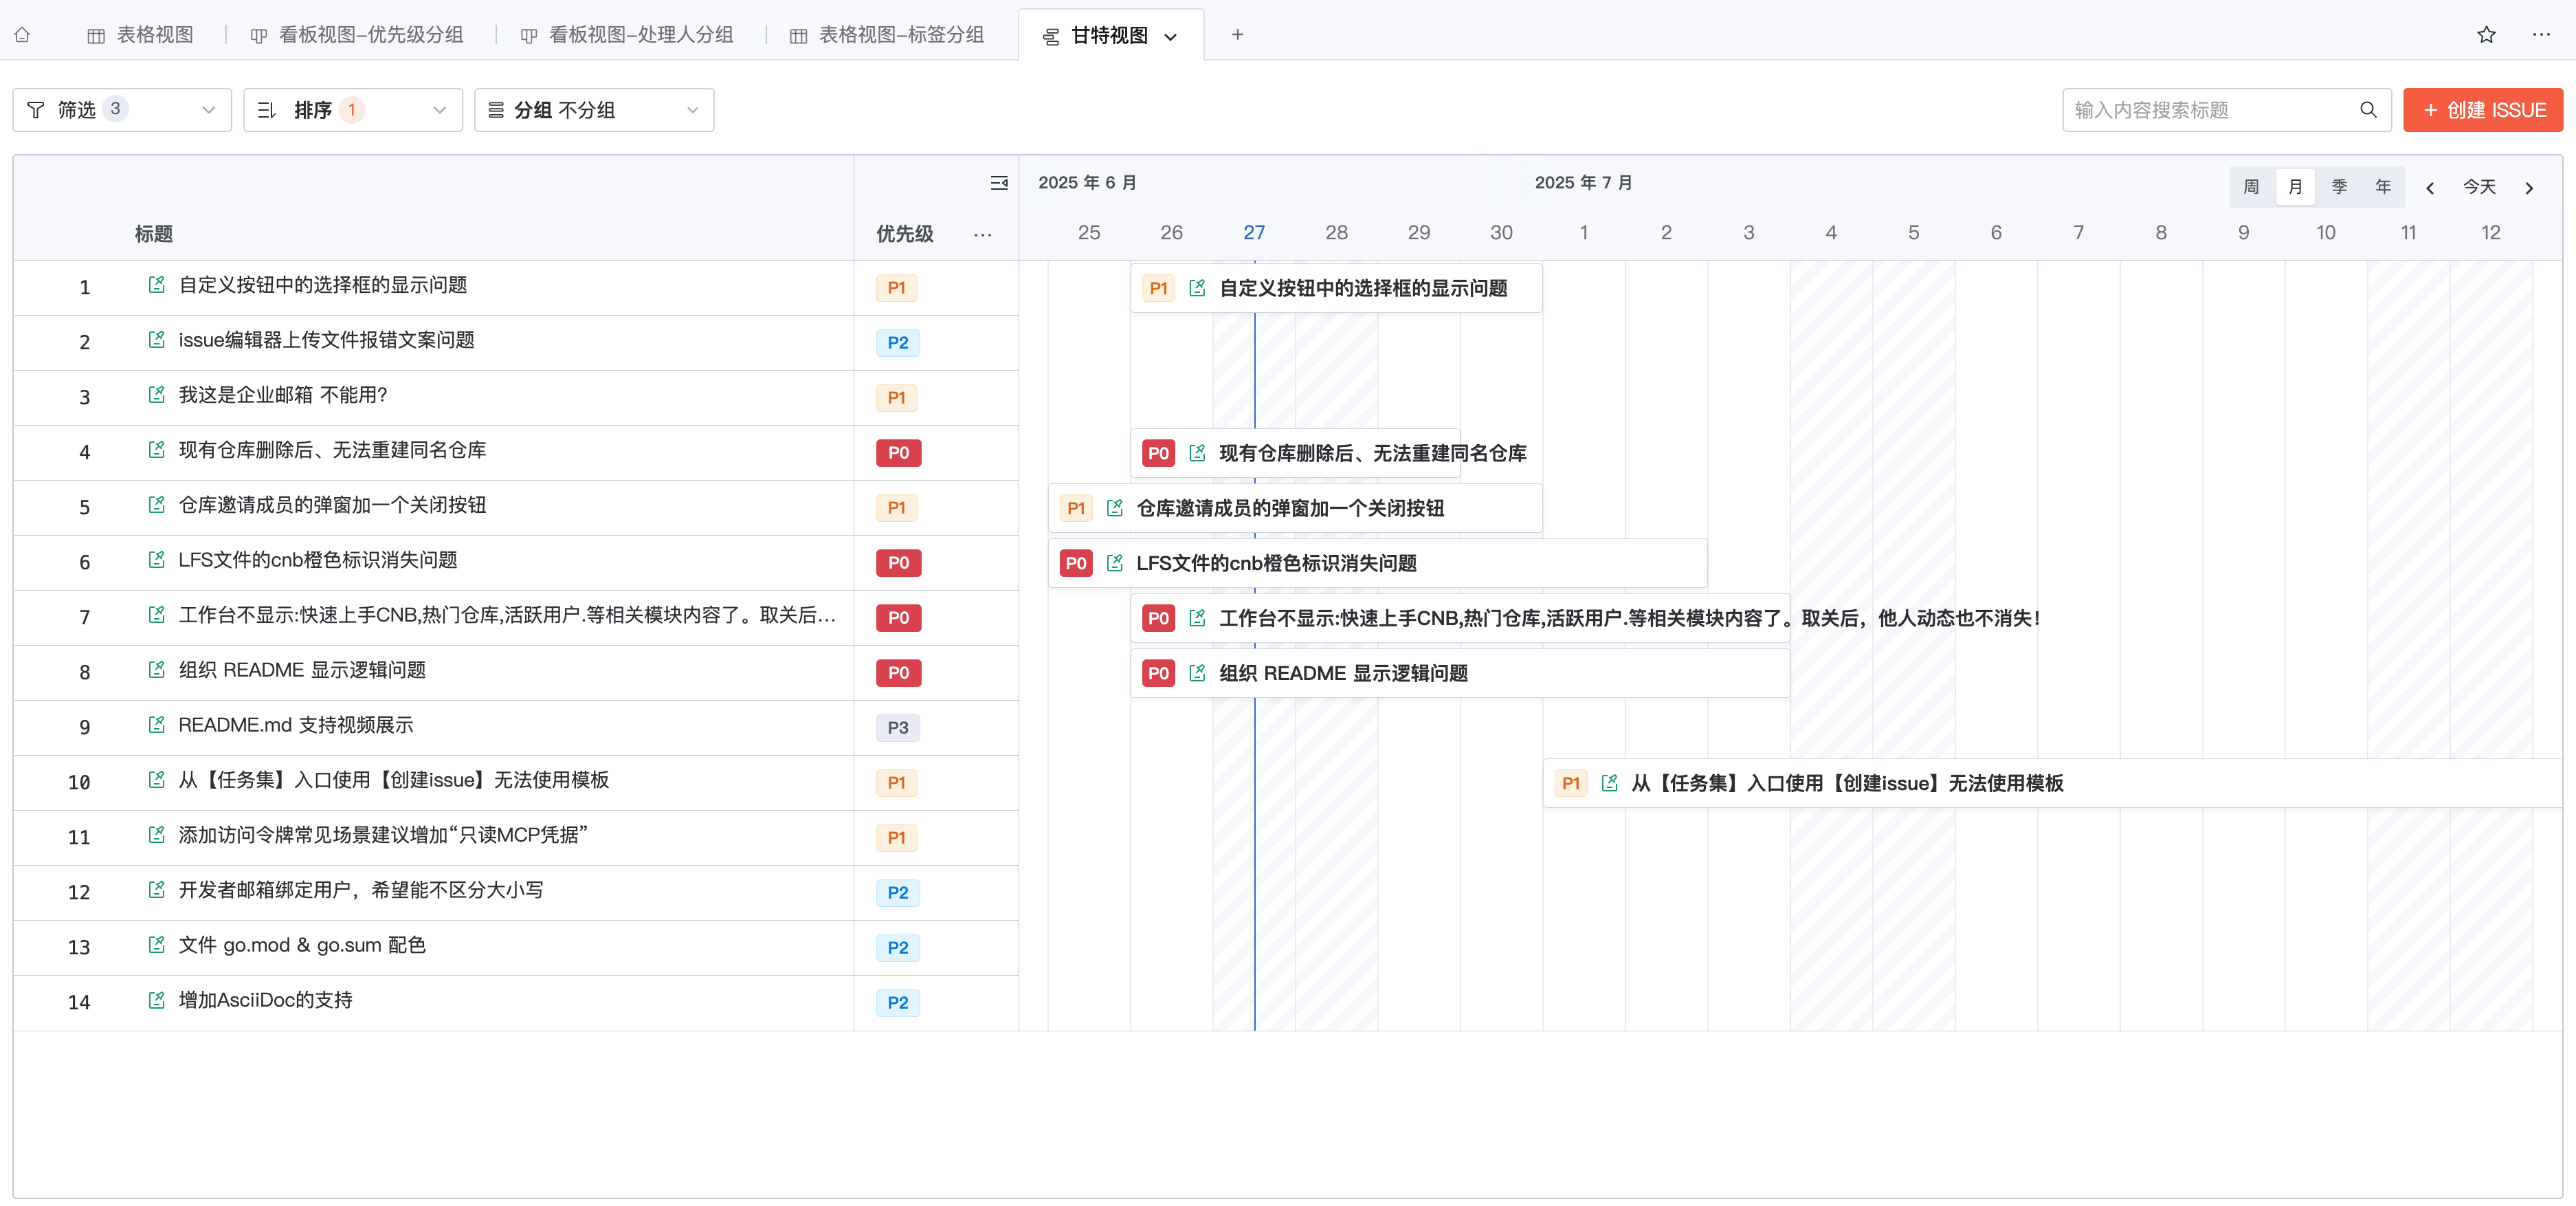Open the more options ellipsis at top right

click(2541, 35)
